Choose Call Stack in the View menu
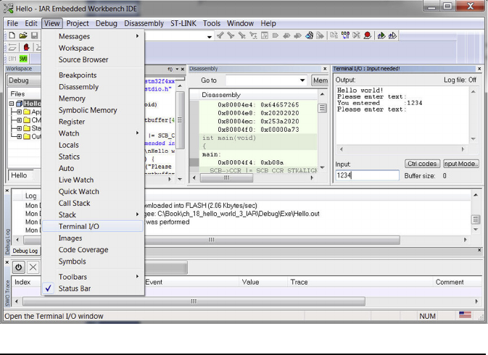 [x=75, y=203]
